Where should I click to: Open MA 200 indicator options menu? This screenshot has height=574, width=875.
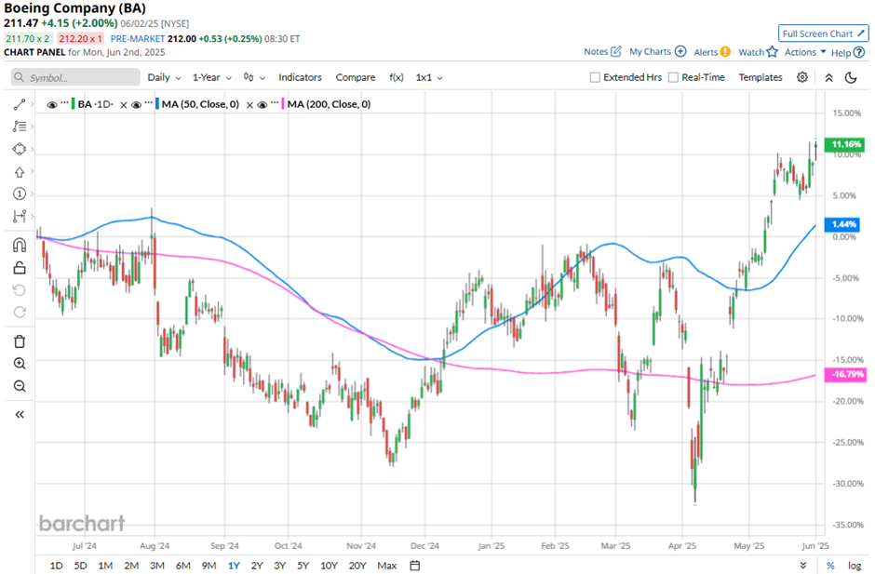click(274, 103)
